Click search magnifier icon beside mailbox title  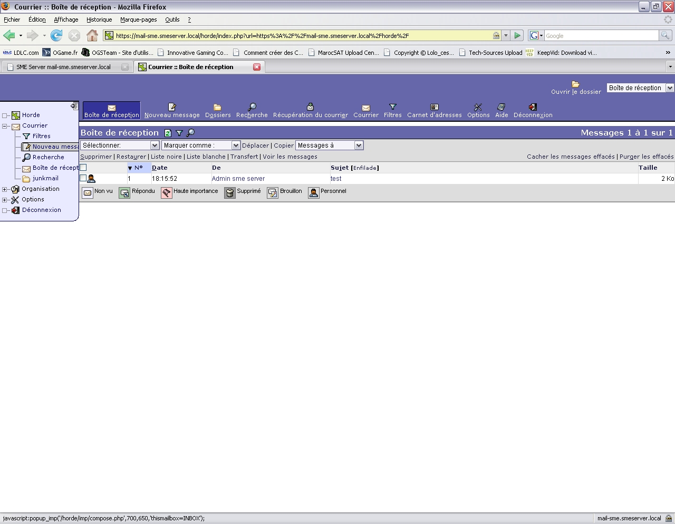(191, 133)
